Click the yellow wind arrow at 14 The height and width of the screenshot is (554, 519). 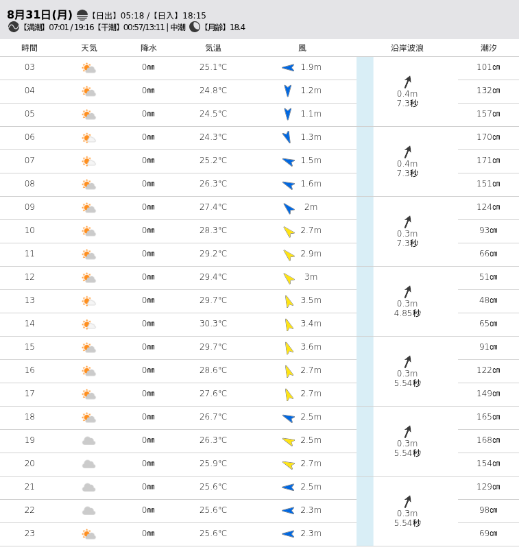(289, 325)
